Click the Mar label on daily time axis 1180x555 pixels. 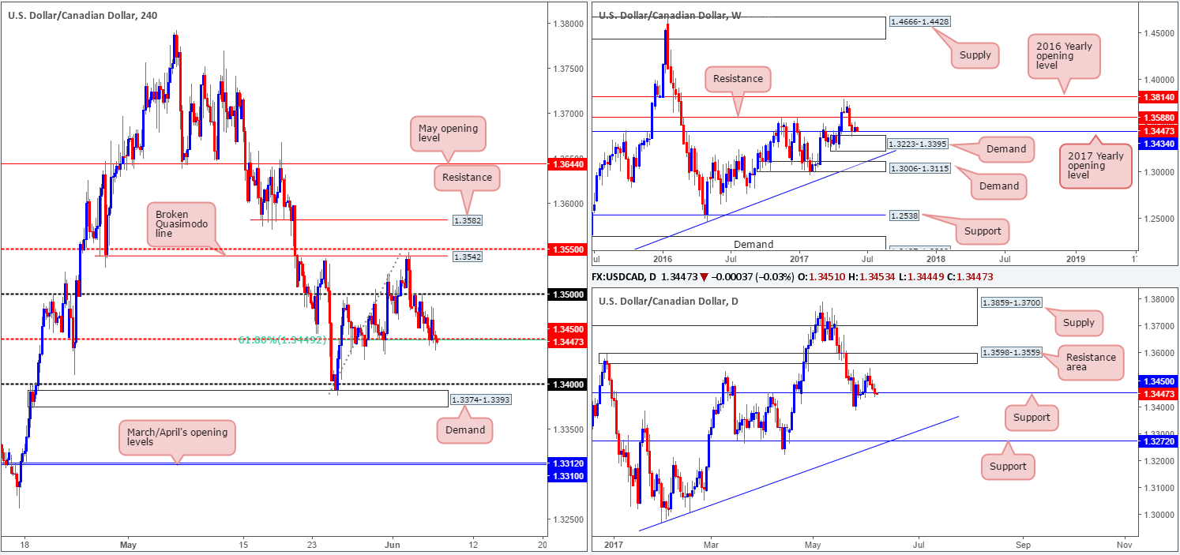point(712,545)
